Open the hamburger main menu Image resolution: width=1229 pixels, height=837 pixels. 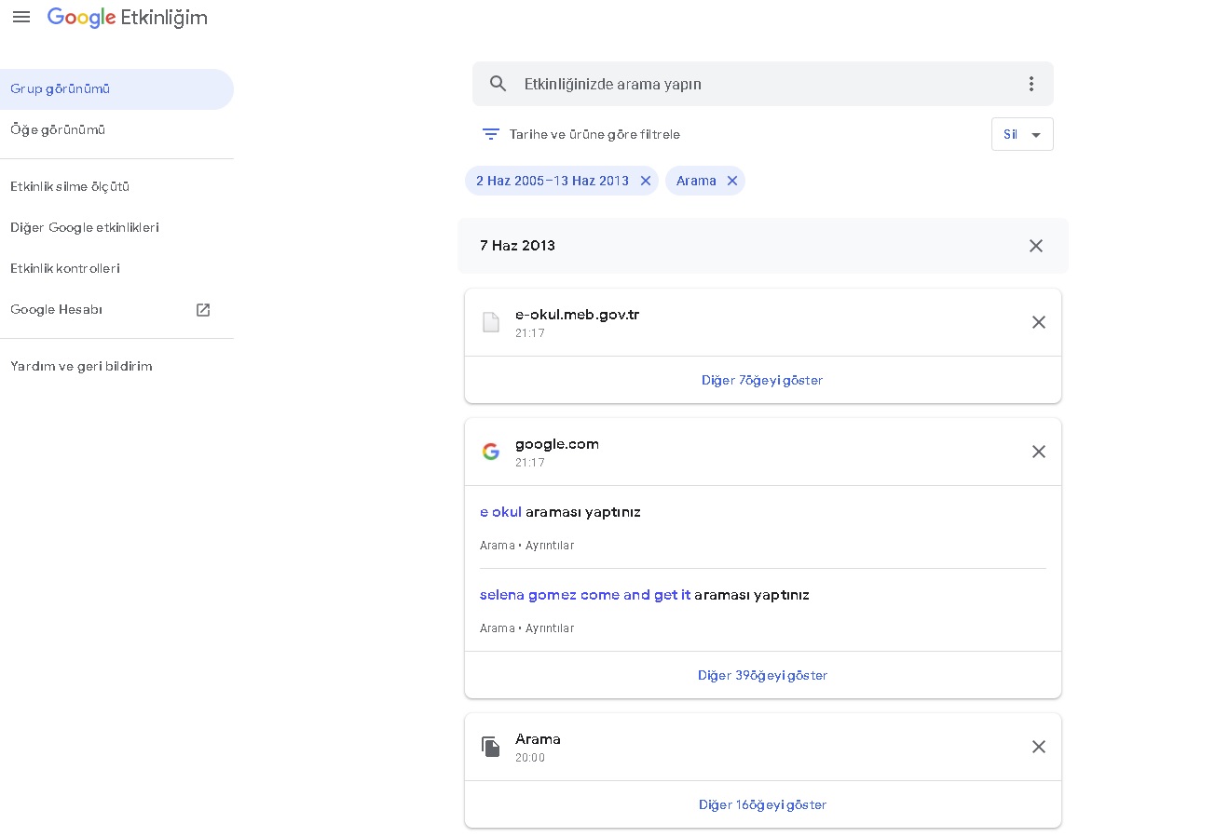click(x=21, y=17)
